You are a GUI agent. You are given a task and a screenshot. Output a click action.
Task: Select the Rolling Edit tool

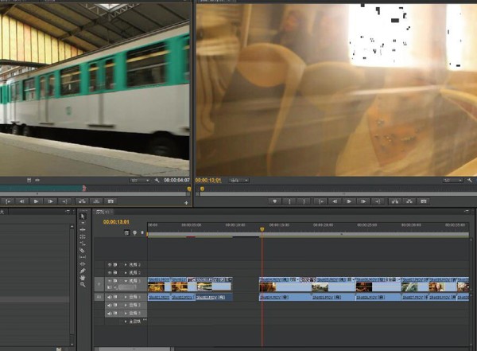(83, 236)
